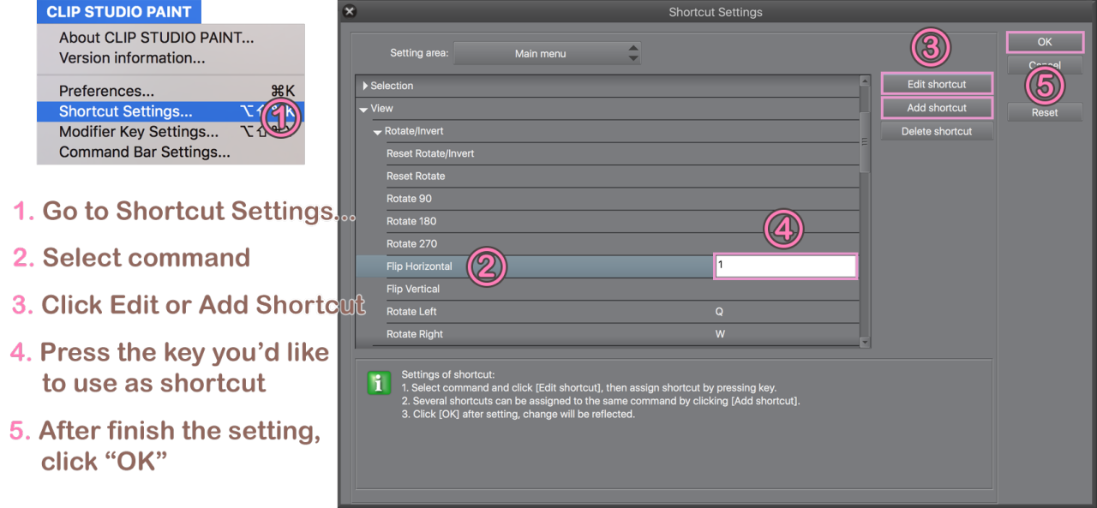Click the scrollbar down arrow in command list
Viewport: 1097px width, 508px height.
pyautogui.click(x=865, y=341)
